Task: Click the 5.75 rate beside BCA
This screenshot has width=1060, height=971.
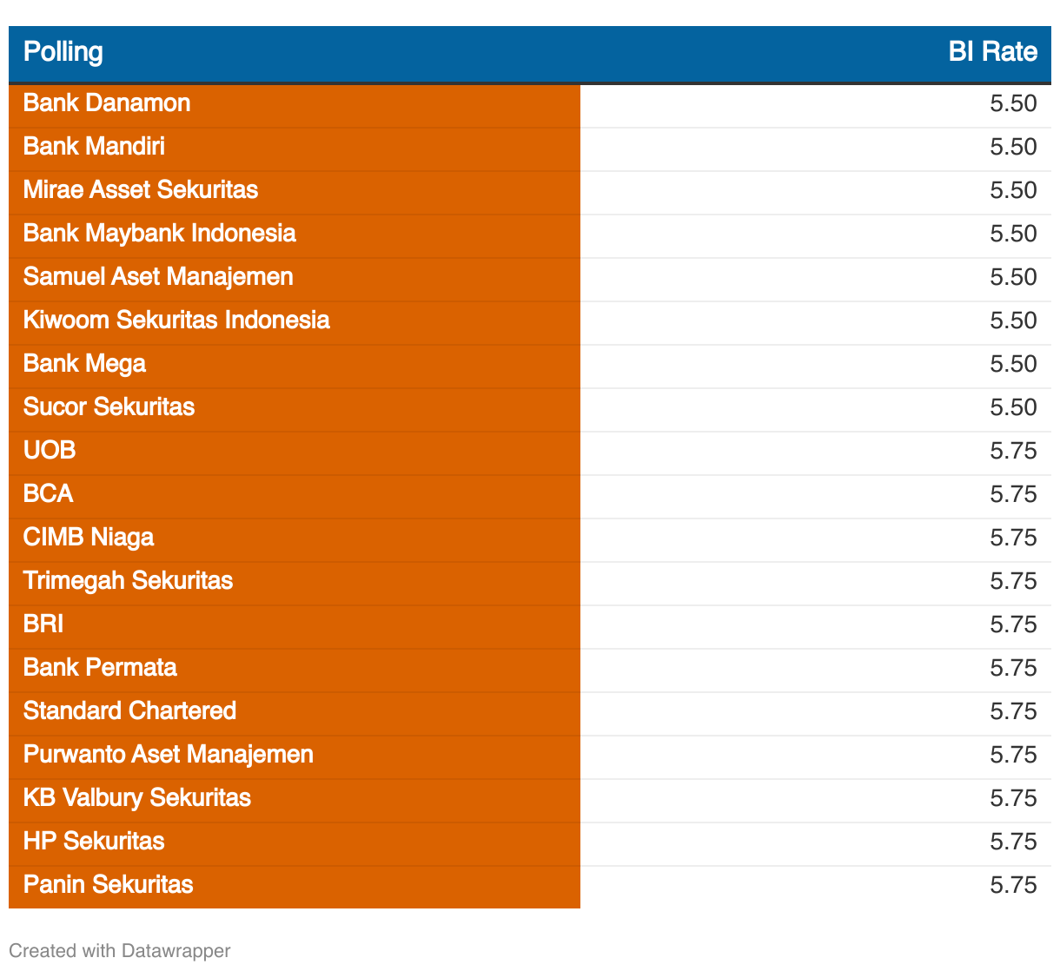Action: pos(1013,494)
